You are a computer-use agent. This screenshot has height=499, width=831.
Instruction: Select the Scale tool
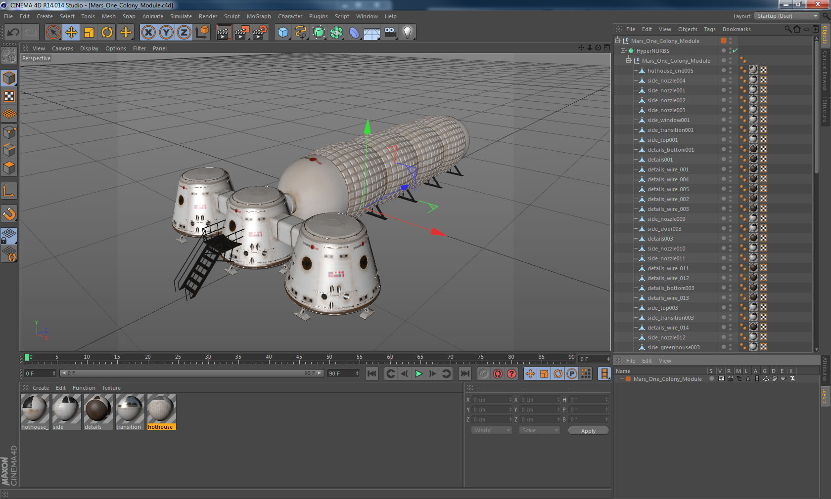pos(89,33)
